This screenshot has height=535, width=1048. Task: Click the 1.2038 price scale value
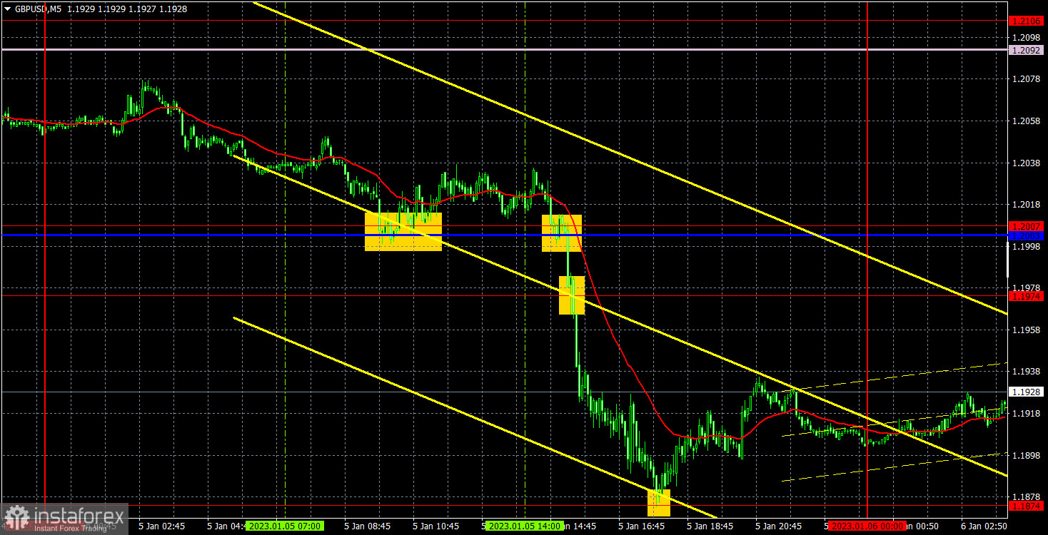pyautogui.click(x=1025, y=163)
